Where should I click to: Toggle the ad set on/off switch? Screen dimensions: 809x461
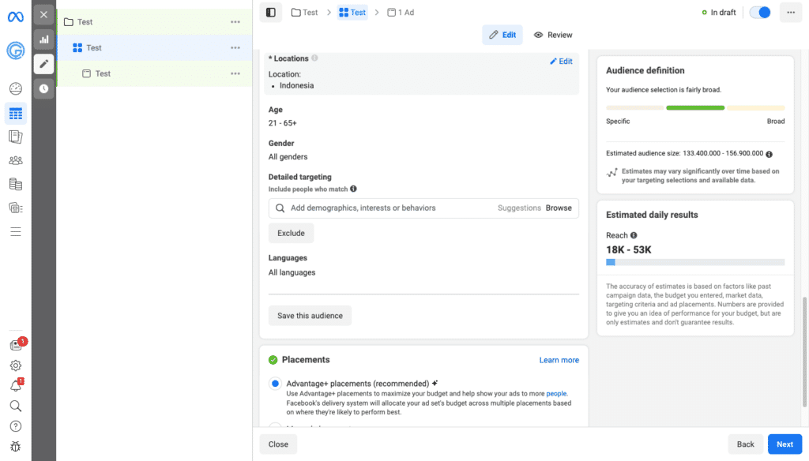pyautogui.click(x=760, y=13)
